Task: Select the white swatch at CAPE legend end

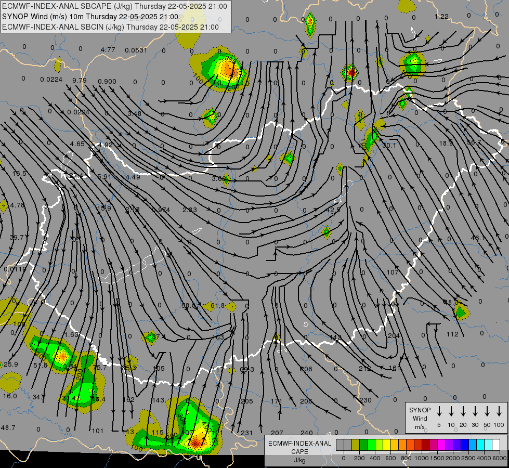Action: pyautogui.click(x=495, y=445)
